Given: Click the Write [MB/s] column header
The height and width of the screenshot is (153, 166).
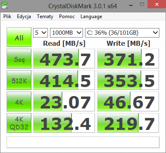Looking at the screenshot, I should pyautogui.click(x=128, y=43).
